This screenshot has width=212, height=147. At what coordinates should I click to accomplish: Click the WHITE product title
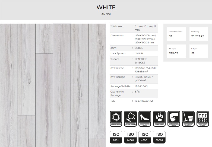(106, 7)
